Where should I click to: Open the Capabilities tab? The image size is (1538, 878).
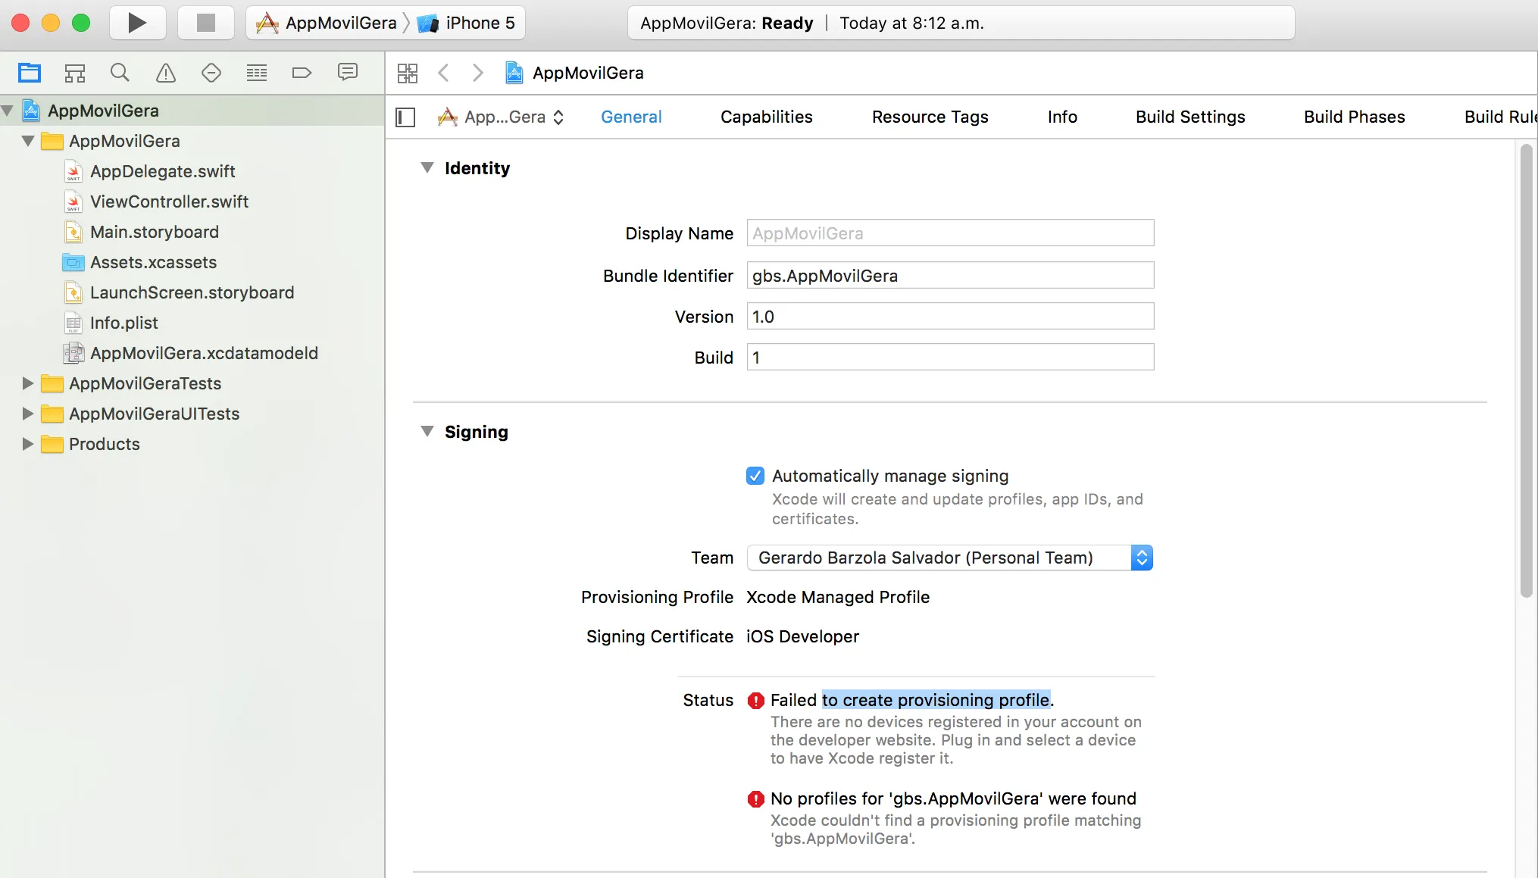point(766,117)
